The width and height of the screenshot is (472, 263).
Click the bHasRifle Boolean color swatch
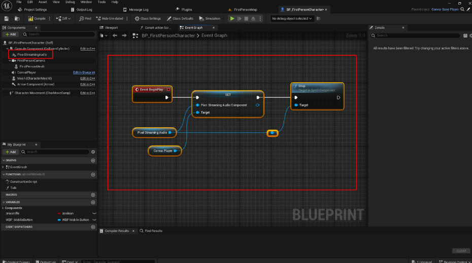[60, 213]
